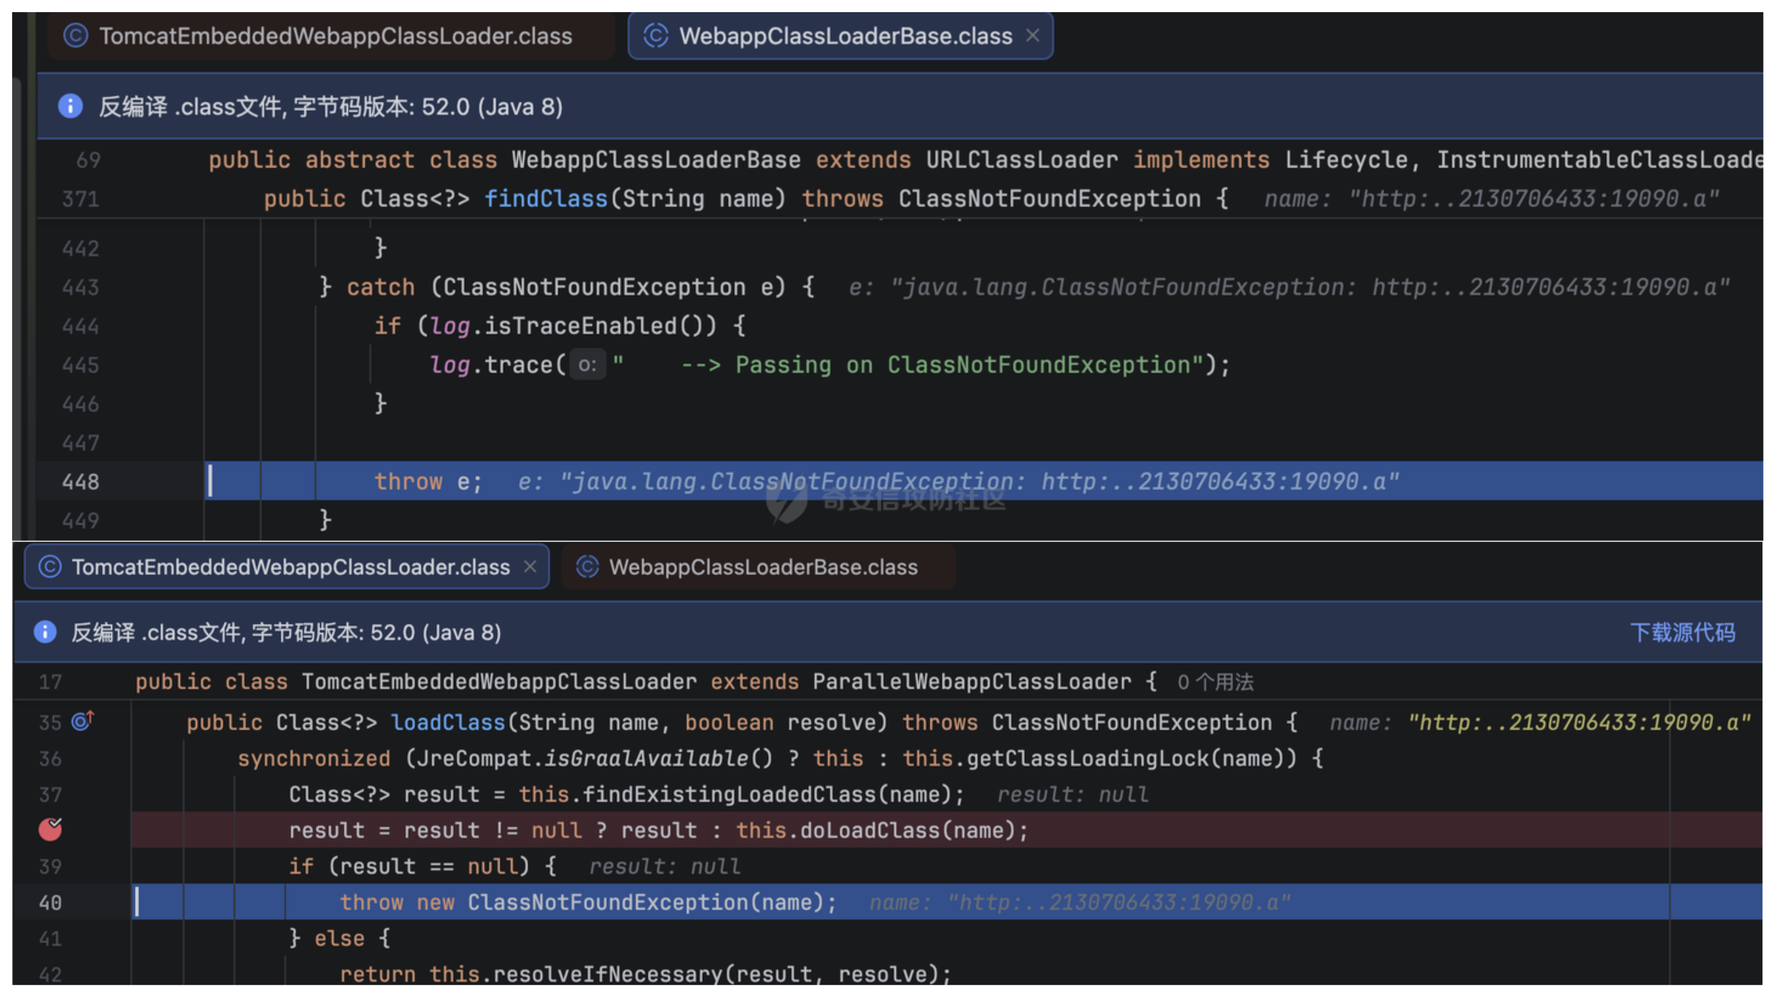
Task: Click 'throw e;' on line 448
Action: [x=428, y=481]
